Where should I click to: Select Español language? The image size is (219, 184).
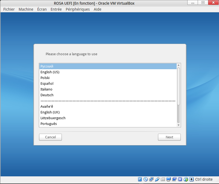pyautogui.click(x=108, y=83)
